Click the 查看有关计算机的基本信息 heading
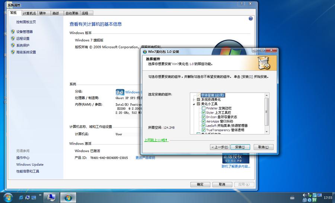 [x=96, y=24]
